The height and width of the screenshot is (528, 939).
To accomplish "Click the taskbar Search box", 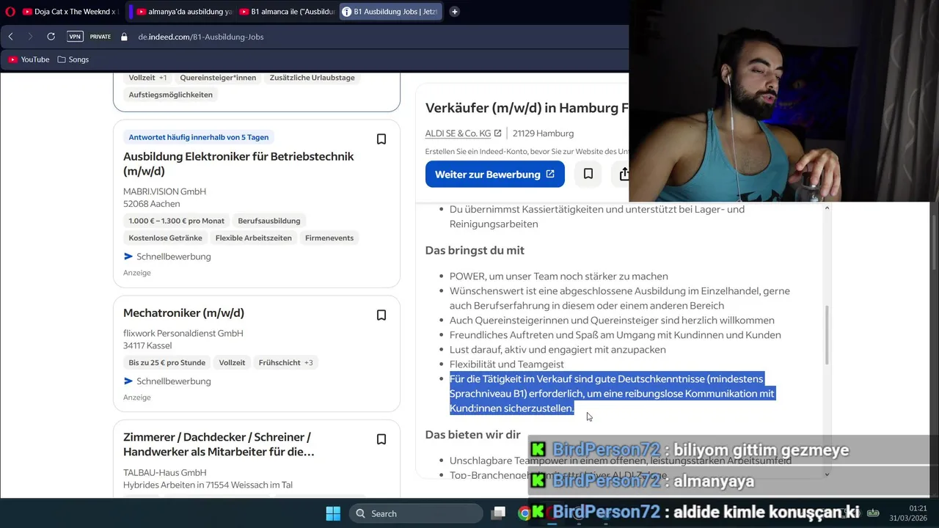I will [x=416, y=513].
